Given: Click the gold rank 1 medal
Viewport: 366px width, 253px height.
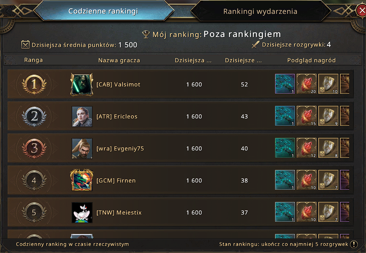Looking at the screenshot, I should tap(34, 84).
